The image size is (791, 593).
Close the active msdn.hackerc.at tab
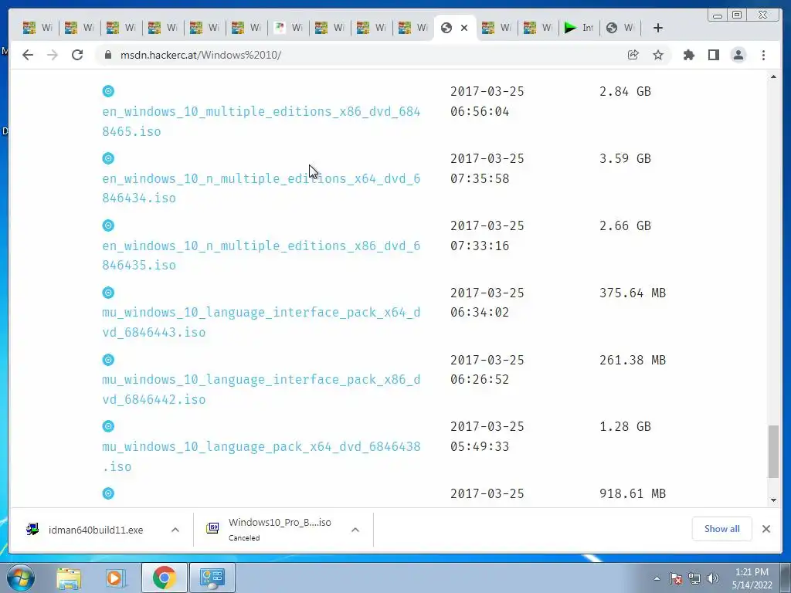(464, 28)
